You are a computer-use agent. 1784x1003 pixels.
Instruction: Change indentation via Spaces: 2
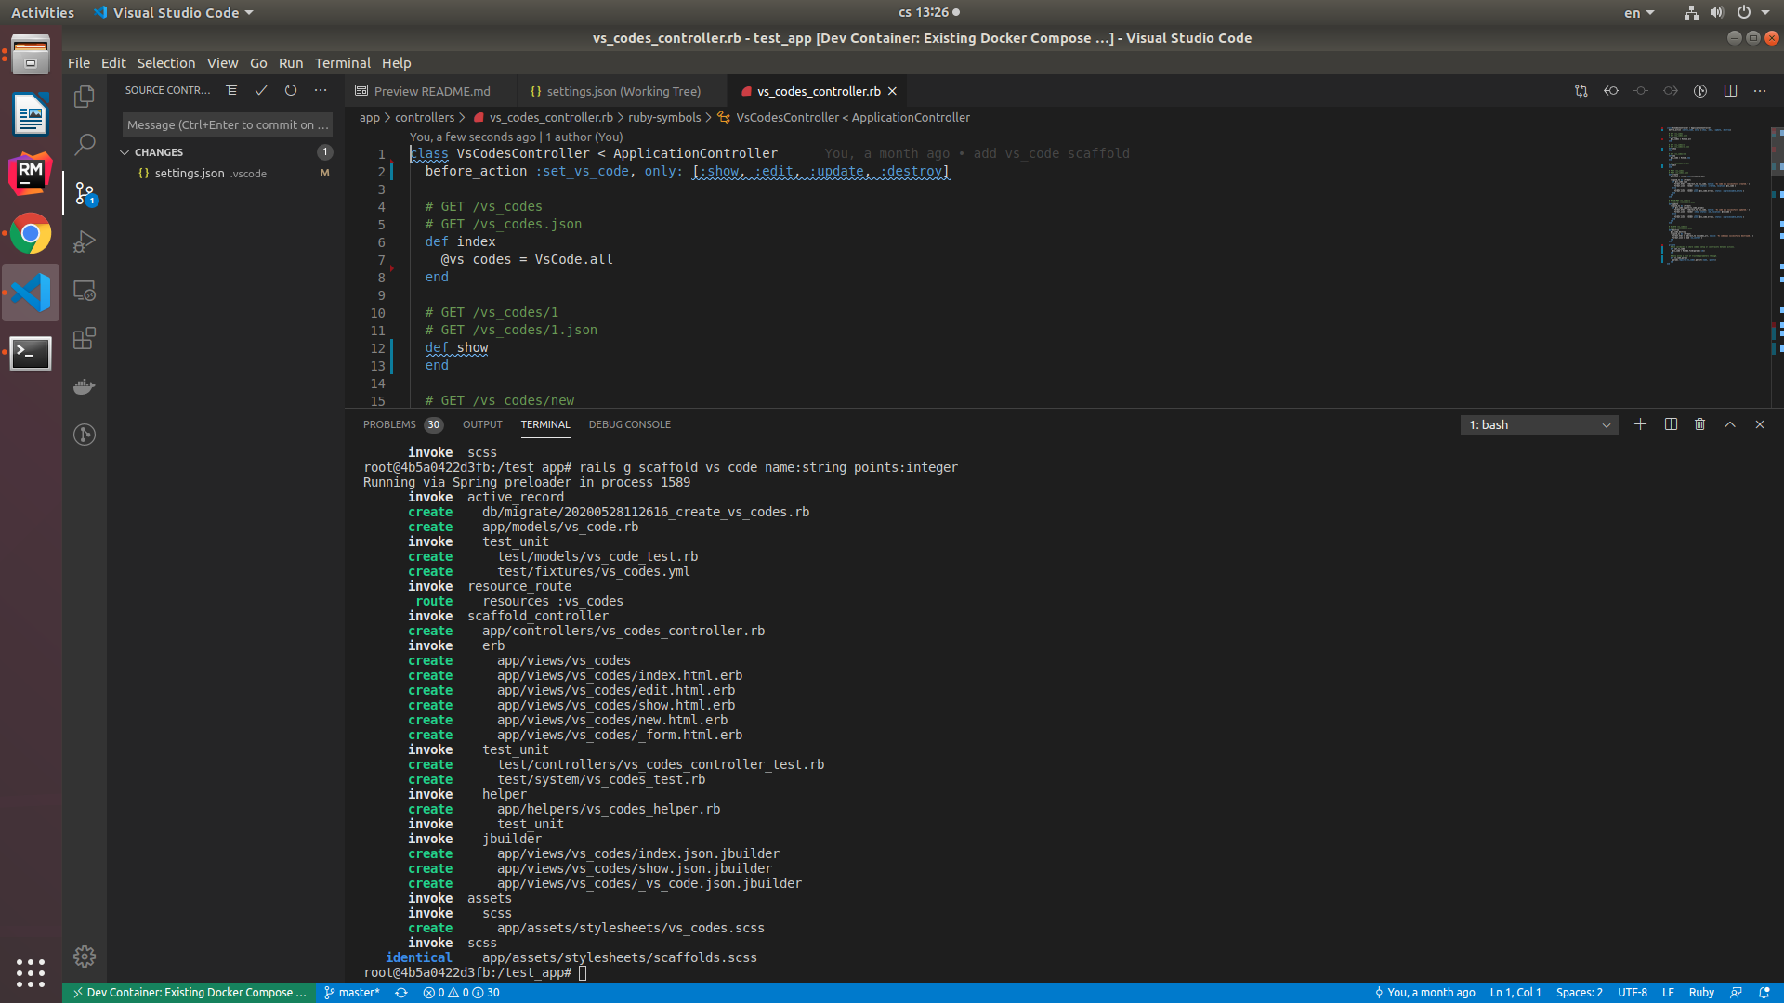coord(1579,993)
